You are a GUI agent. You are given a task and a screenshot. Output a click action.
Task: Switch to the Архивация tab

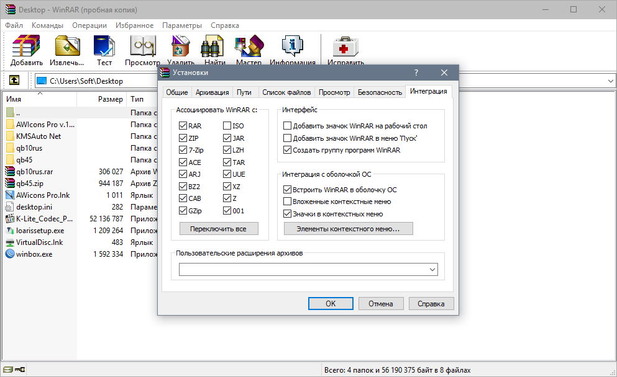(x=212, y=92)
